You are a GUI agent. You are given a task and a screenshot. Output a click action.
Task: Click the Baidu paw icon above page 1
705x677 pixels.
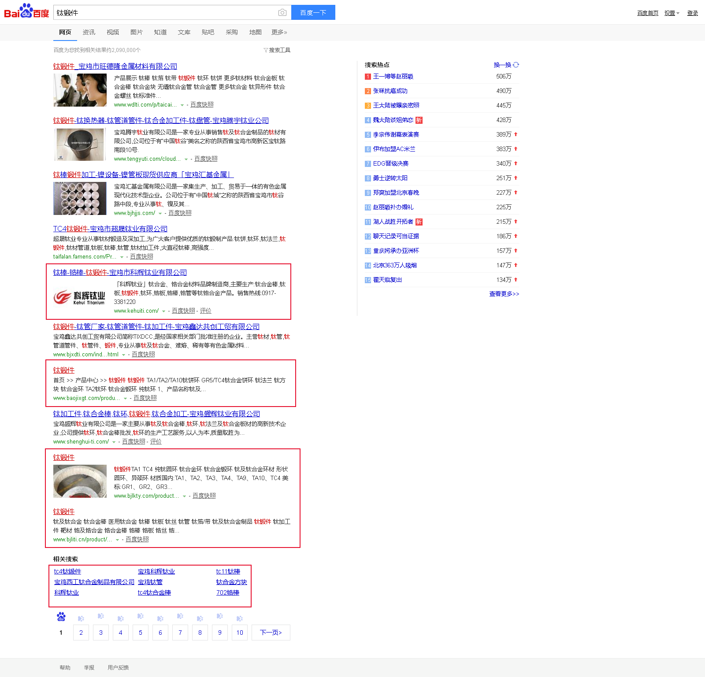61,617
